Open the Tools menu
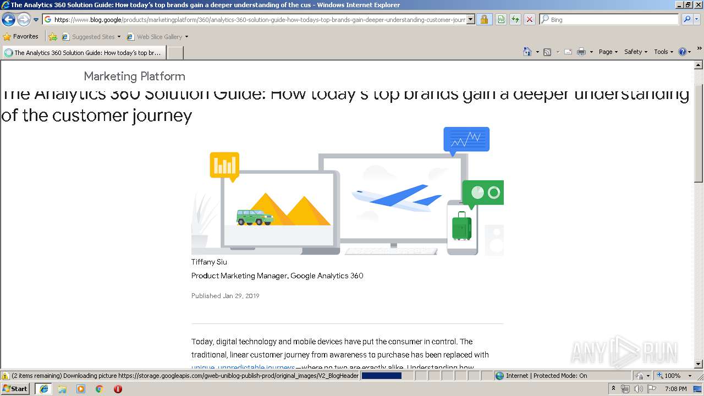Screen dimensions: 704x396 click(x=663, y=52)
